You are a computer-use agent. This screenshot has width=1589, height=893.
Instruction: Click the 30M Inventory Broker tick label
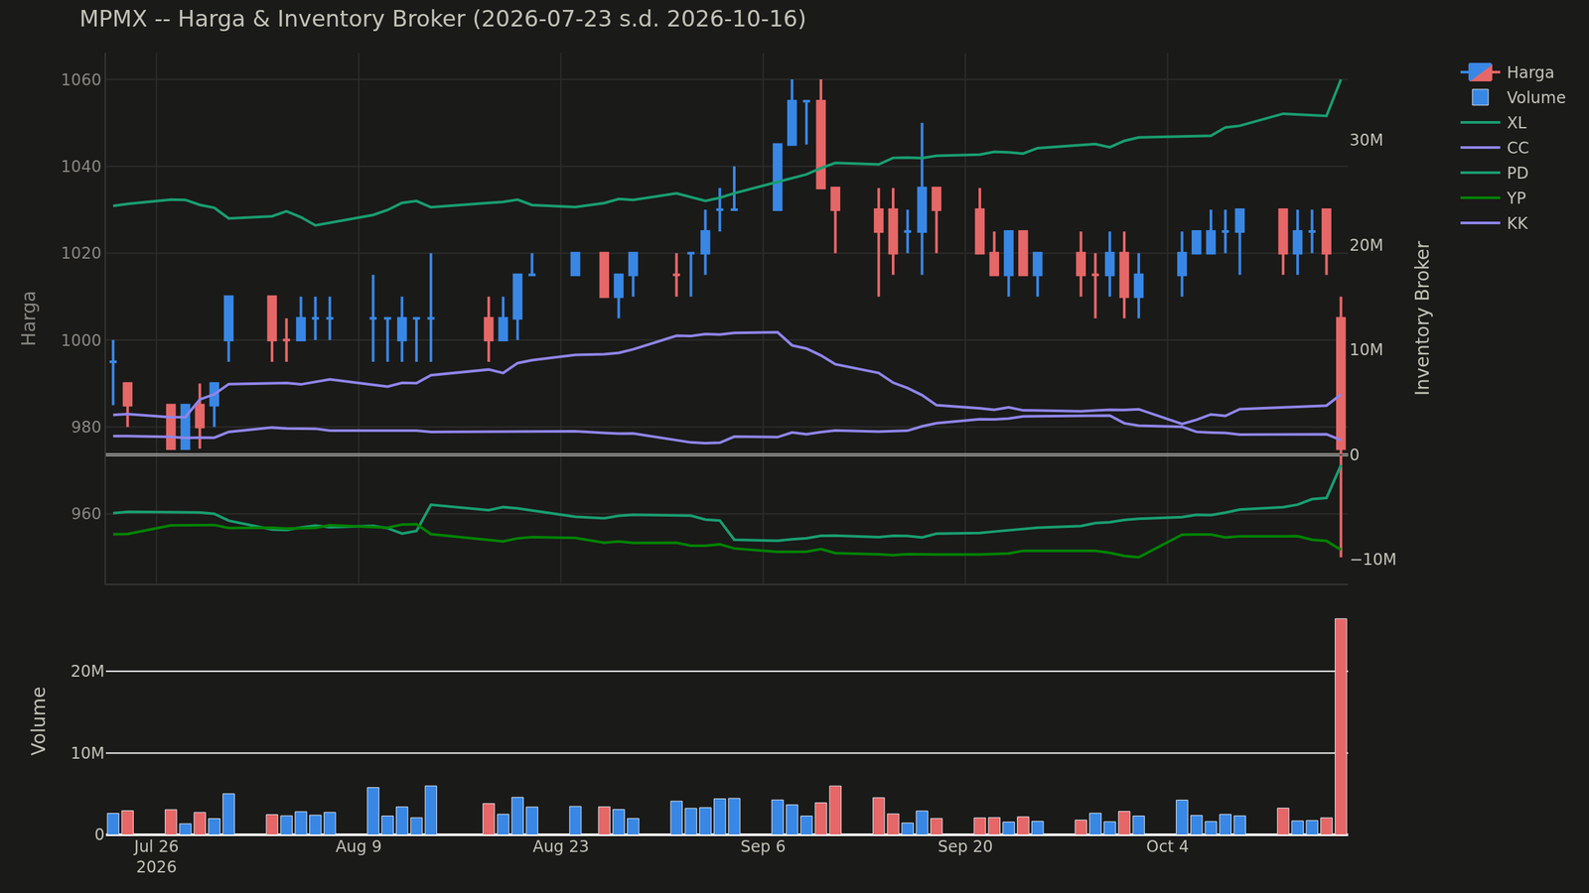(x=1367, y=140)
